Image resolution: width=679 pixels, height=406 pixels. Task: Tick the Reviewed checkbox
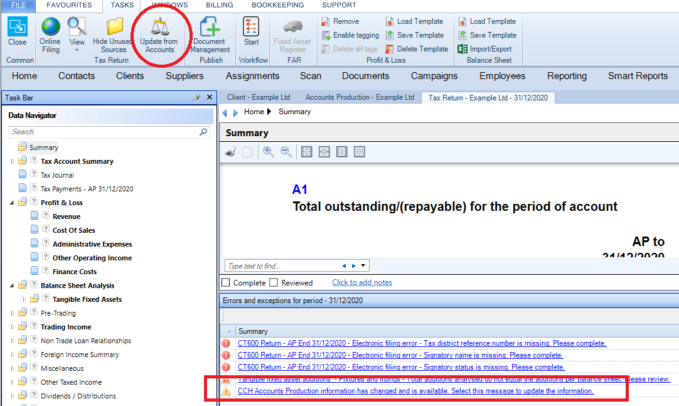point(274,282)
